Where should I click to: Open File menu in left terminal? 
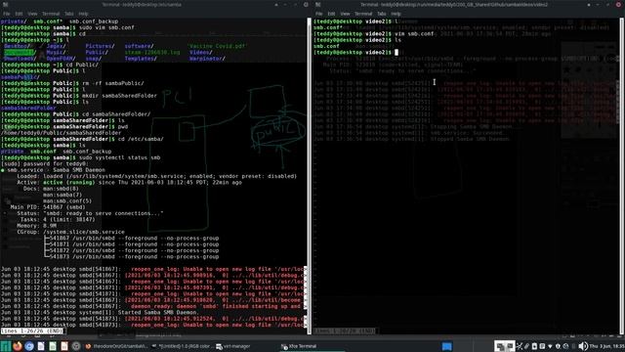click(x=7, y=14)
